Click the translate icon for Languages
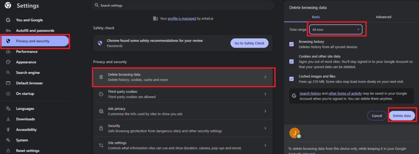 point(8,108)
